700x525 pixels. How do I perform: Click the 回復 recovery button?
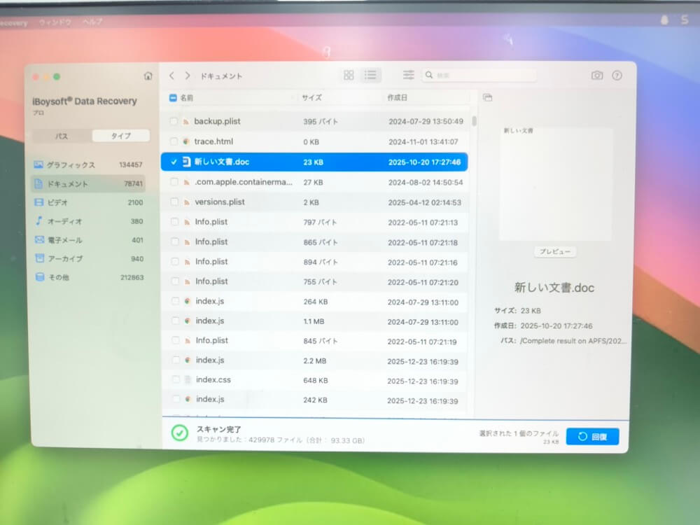tap(593, 436)
